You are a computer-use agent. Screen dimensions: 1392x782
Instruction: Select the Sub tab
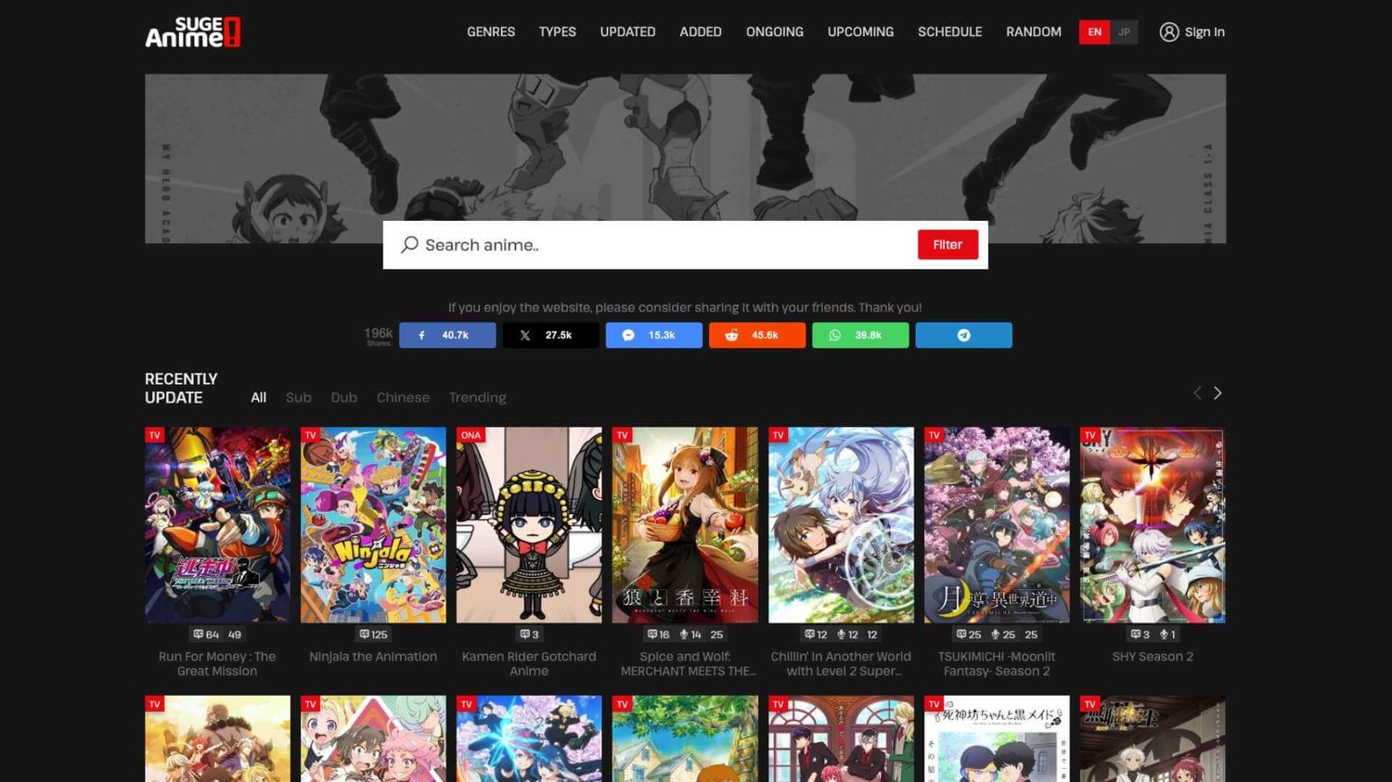click(x=299, y=397)
